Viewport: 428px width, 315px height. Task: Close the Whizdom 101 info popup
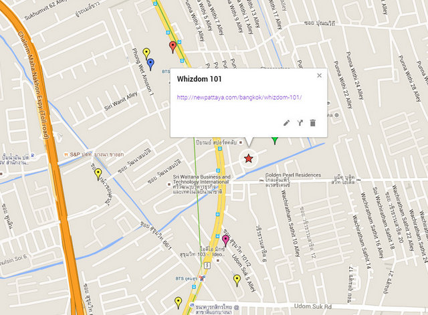point(319,76)
